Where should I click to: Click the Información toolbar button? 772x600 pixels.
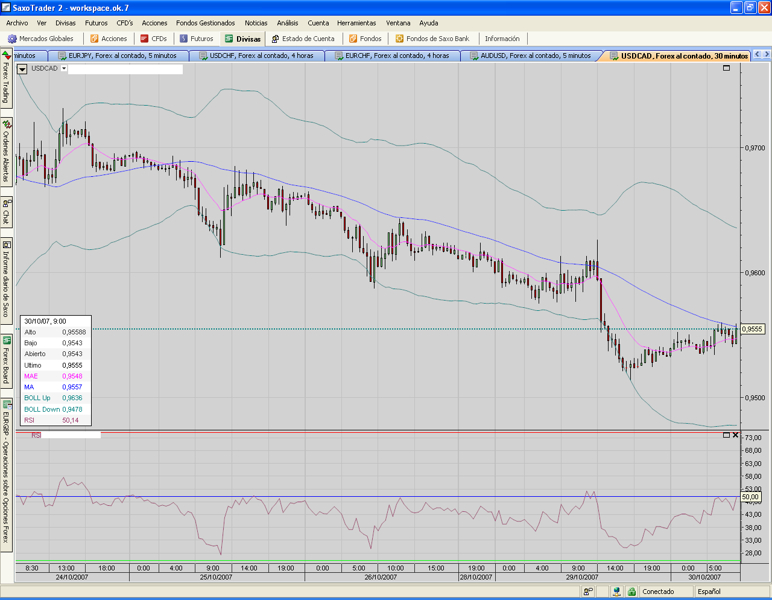(502, 39)
